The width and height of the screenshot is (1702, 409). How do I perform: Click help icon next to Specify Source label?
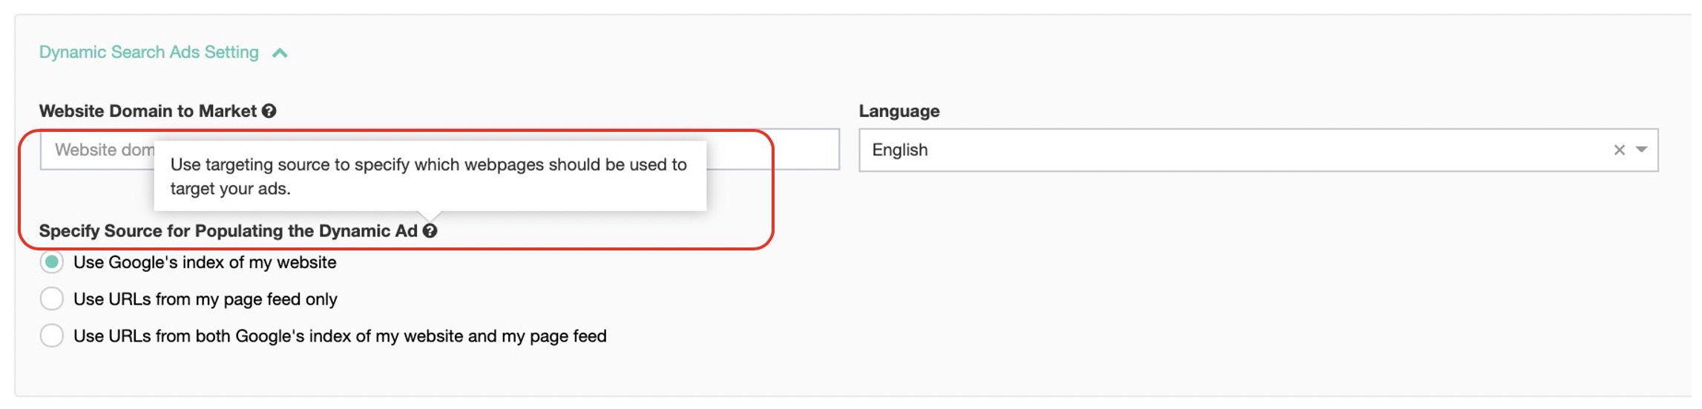pyautogui.click(x=430, y=231)
